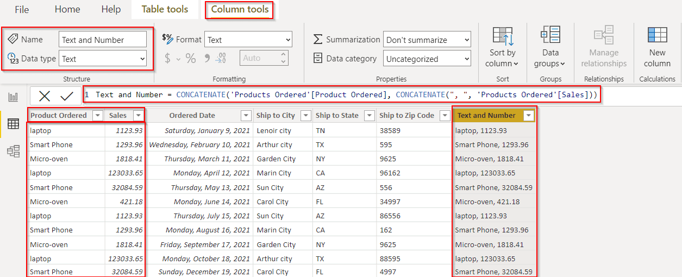Open Product Ordered column filter dropdown
Screen dimensions: 682x277
[97, 115]
